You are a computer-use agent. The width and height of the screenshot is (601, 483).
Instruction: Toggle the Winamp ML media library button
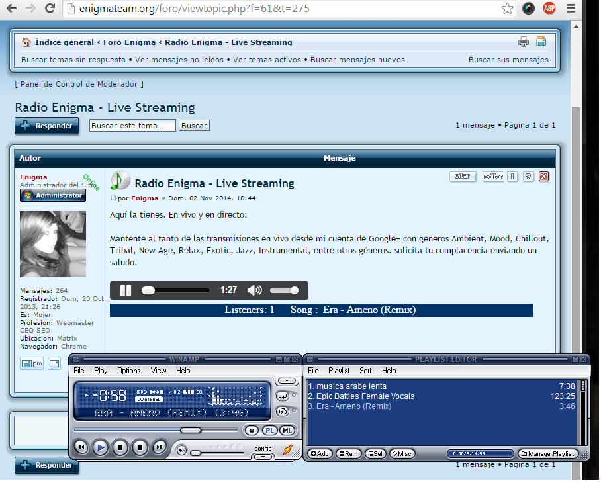pyautogui.click(x=287, y=431)
